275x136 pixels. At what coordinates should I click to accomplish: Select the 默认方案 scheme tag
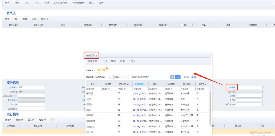(101, 70)
